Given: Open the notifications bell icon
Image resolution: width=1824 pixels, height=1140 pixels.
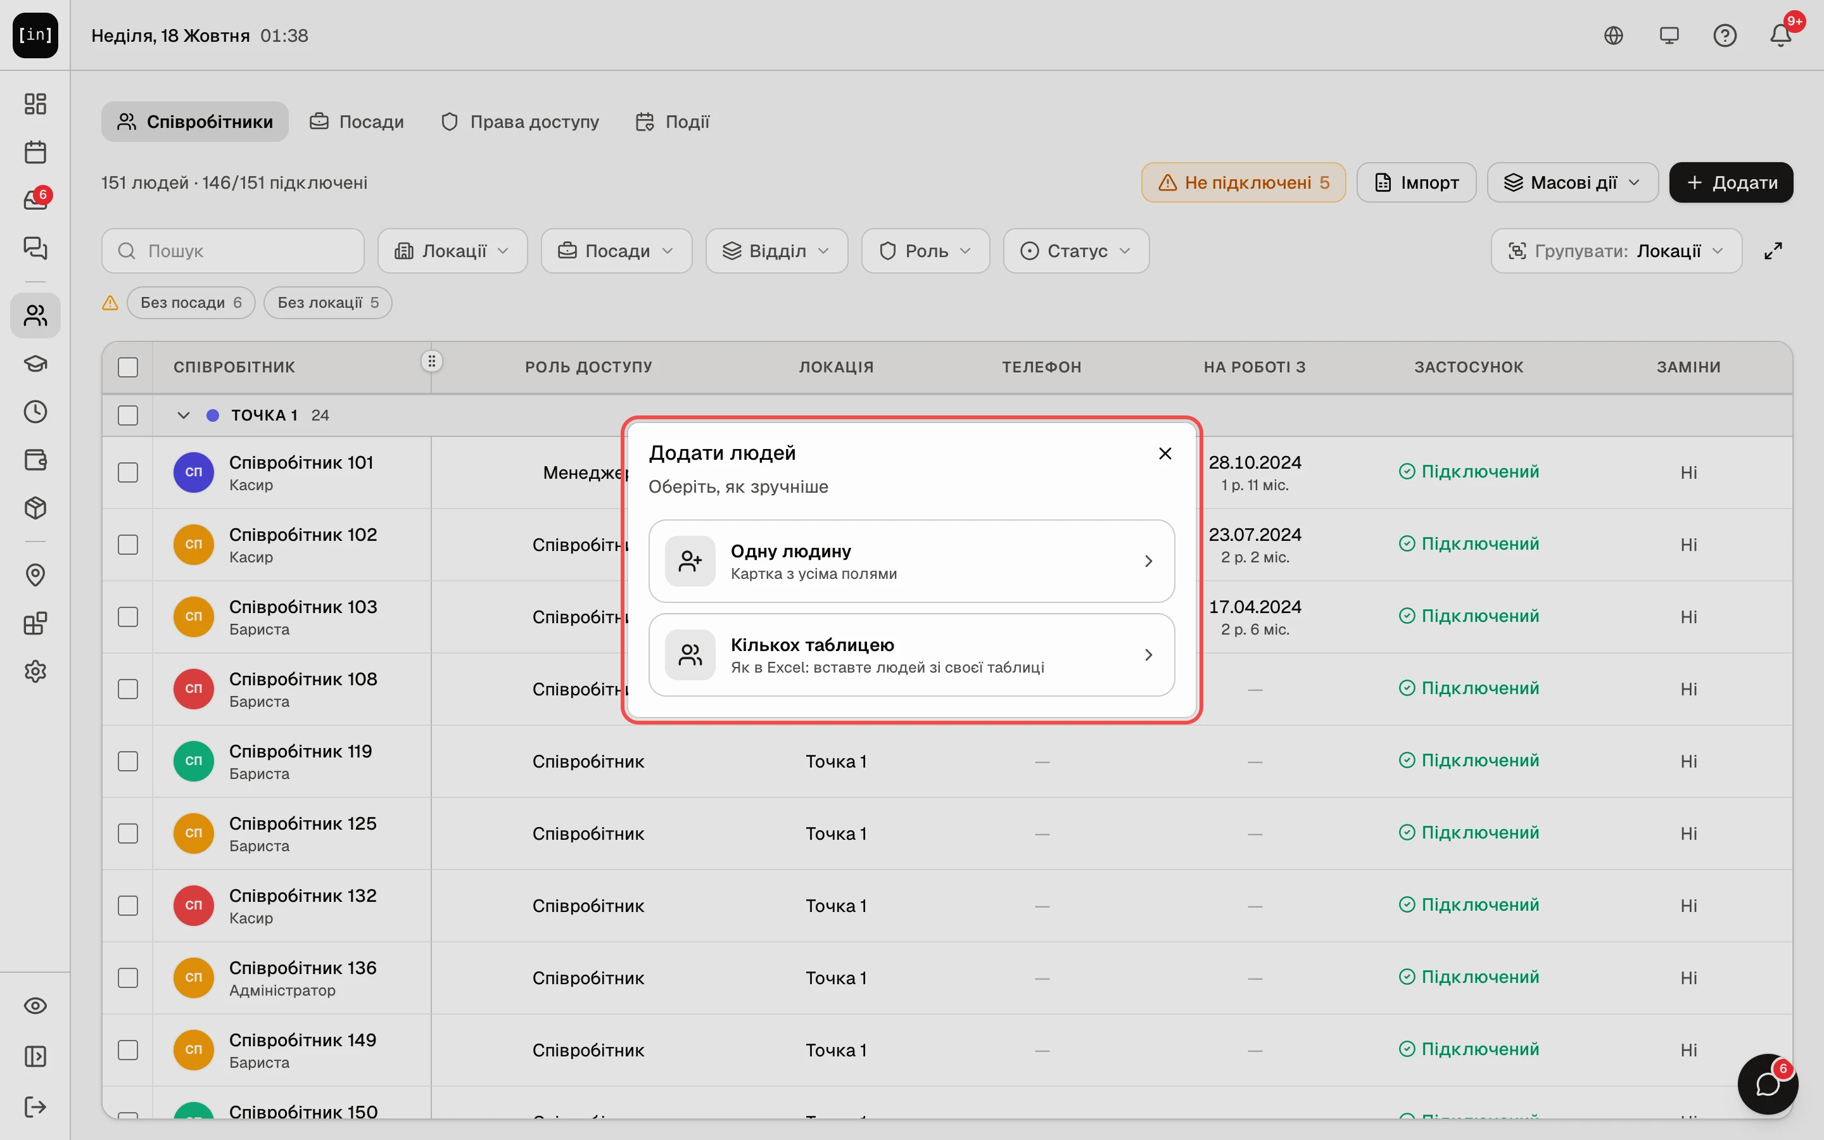Looking at the screenshot, I should (x=1780, y=35).
